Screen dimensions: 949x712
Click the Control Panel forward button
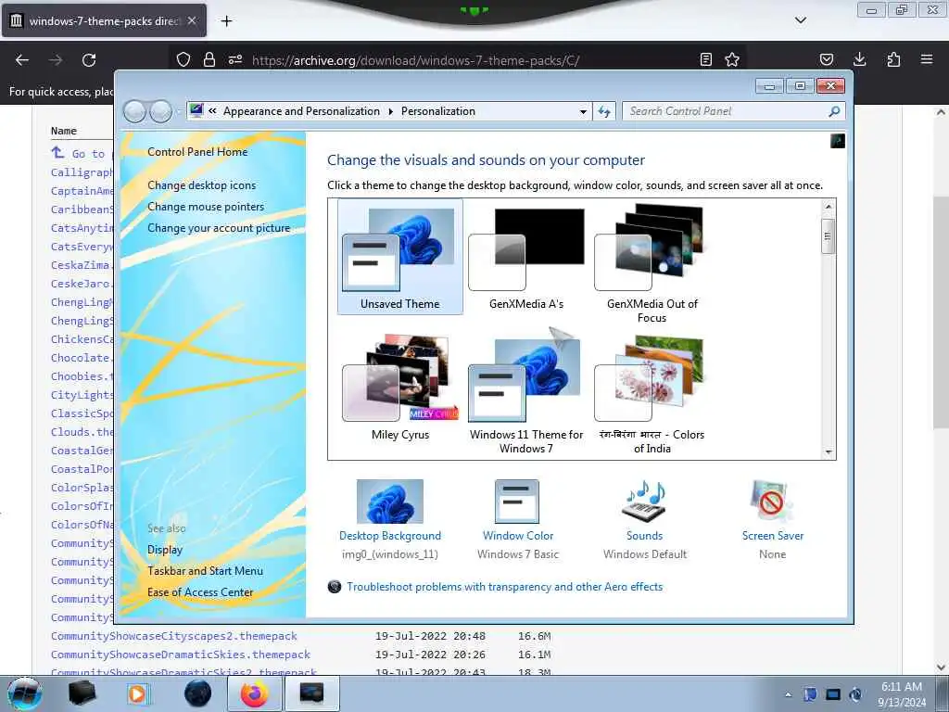[x=160, y=111]
